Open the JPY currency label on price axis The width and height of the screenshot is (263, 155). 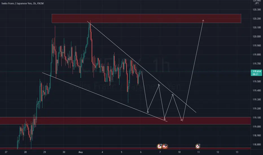point(257,3)
